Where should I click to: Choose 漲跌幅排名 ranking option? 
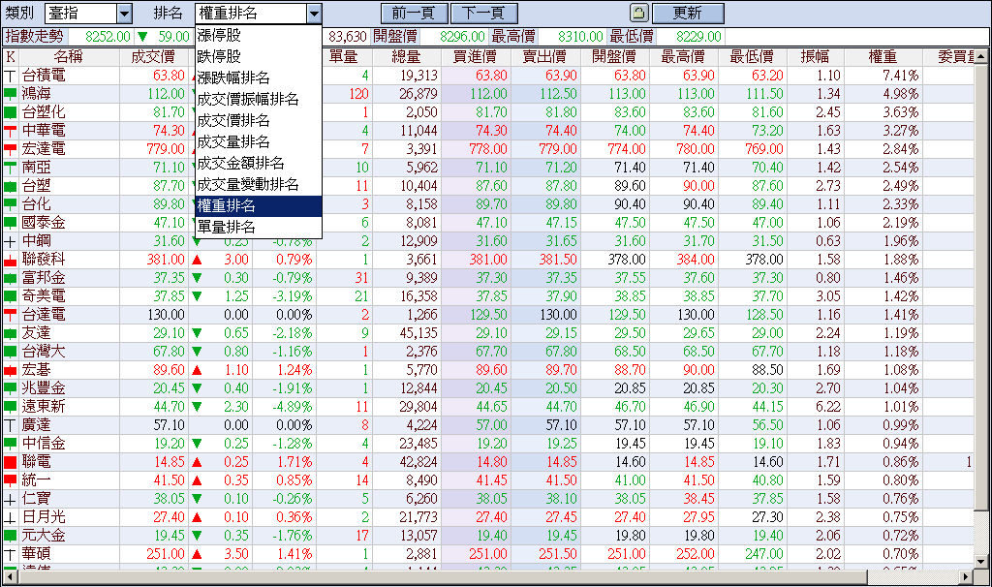(259, 77)
